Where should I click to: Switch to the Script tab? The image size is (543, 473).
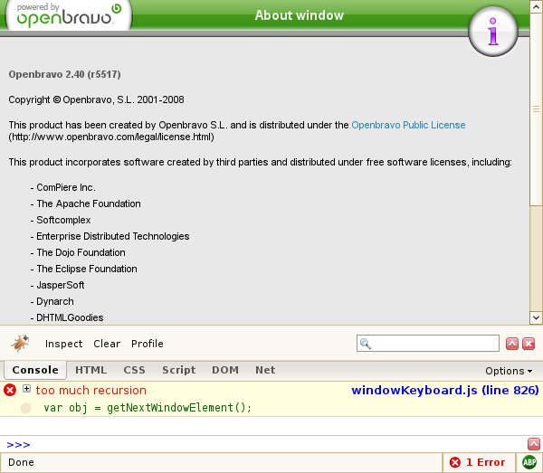tap(178, 370)
